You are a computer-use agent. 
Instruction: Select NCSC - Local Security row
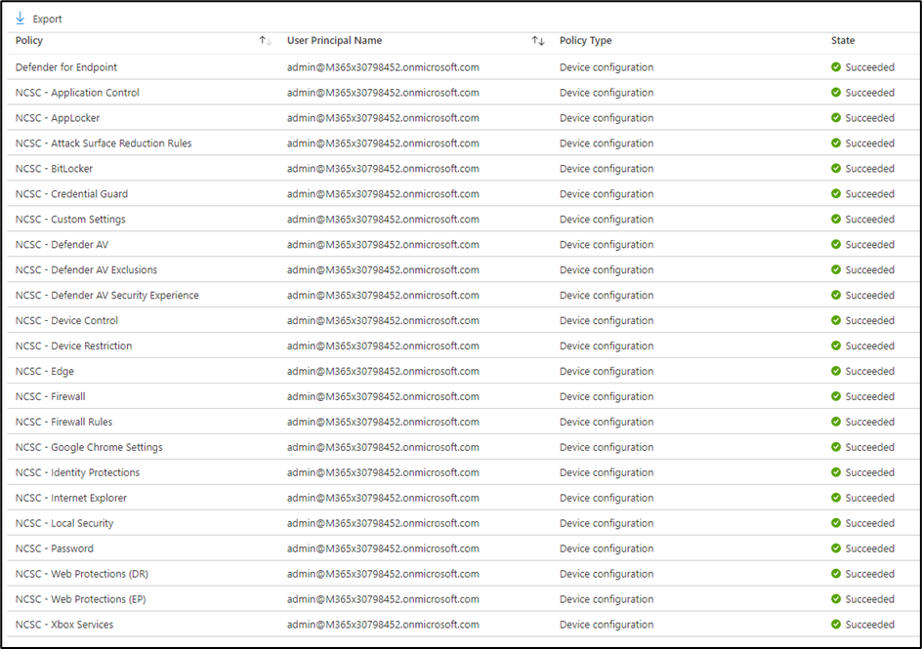click(x=463, y=523)
